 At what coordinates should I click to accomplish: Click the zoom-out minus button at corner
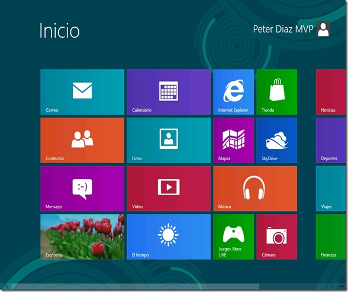(343, 287)
